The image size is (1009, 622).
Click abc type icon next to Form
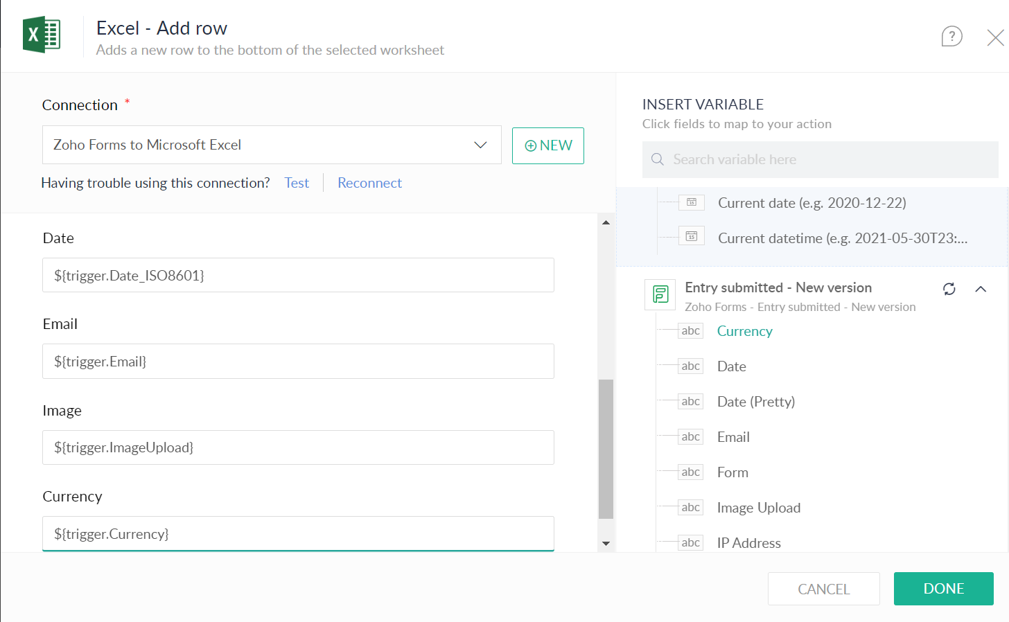point(690,472)
